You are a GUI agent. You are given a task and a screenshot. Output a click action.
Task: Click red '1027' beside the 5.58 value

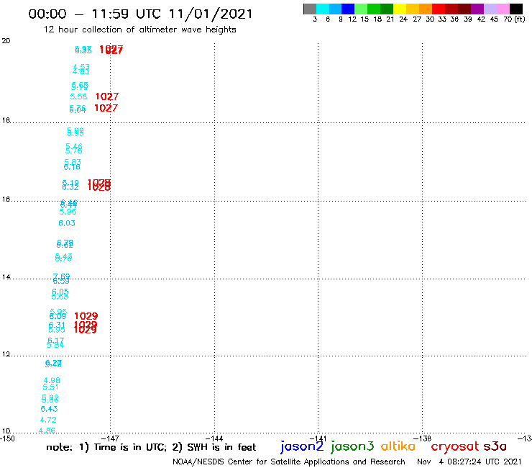point(107,96)
